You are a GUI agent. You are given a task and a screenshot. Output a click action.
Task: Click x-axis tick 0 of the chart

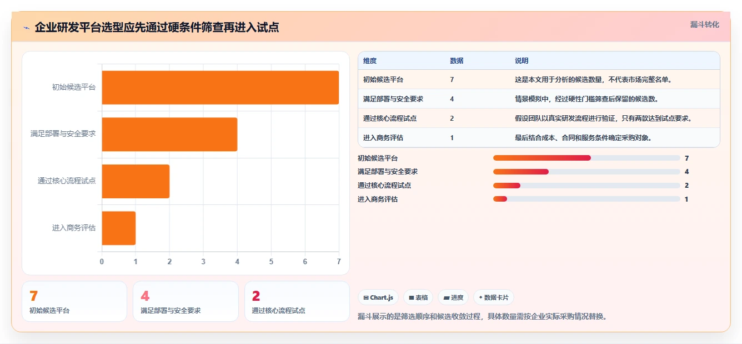pos(102,261)
